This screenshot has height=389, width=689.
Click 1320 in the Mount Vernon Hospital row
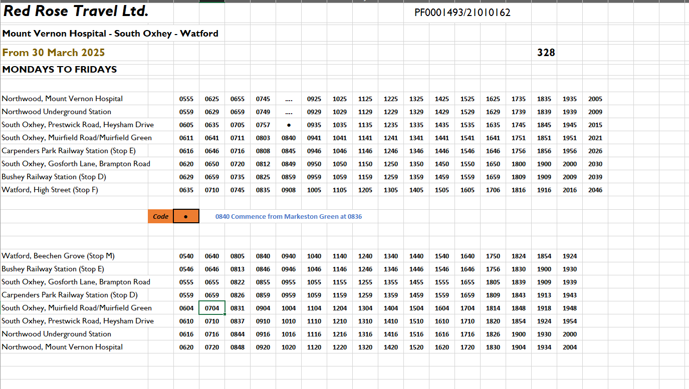point(365,347)
